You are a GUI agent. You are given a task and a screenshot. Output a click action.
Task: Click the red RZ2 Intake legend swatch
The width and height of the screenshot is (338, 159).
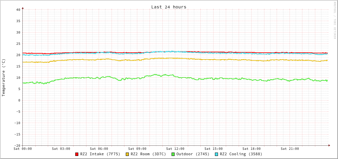point(77,154)
